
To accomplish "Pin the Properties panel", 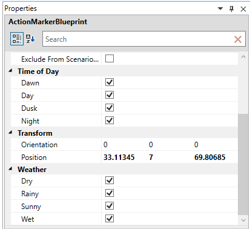I will pos(232,9).
